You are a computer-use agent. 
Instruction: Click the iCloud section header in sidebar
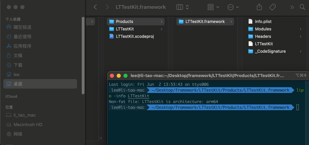11,96
